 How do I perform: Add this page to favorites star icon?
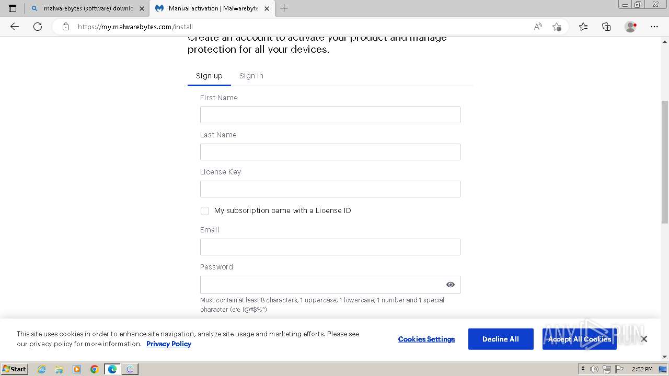click(x=557, y=27)
